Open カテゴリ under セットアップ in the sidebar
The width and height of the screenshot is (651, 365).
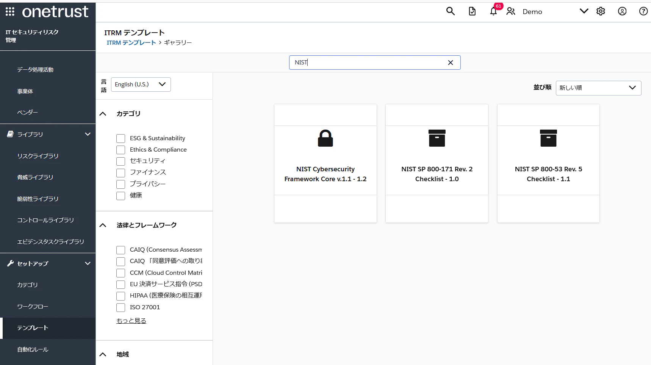[27, 285]
